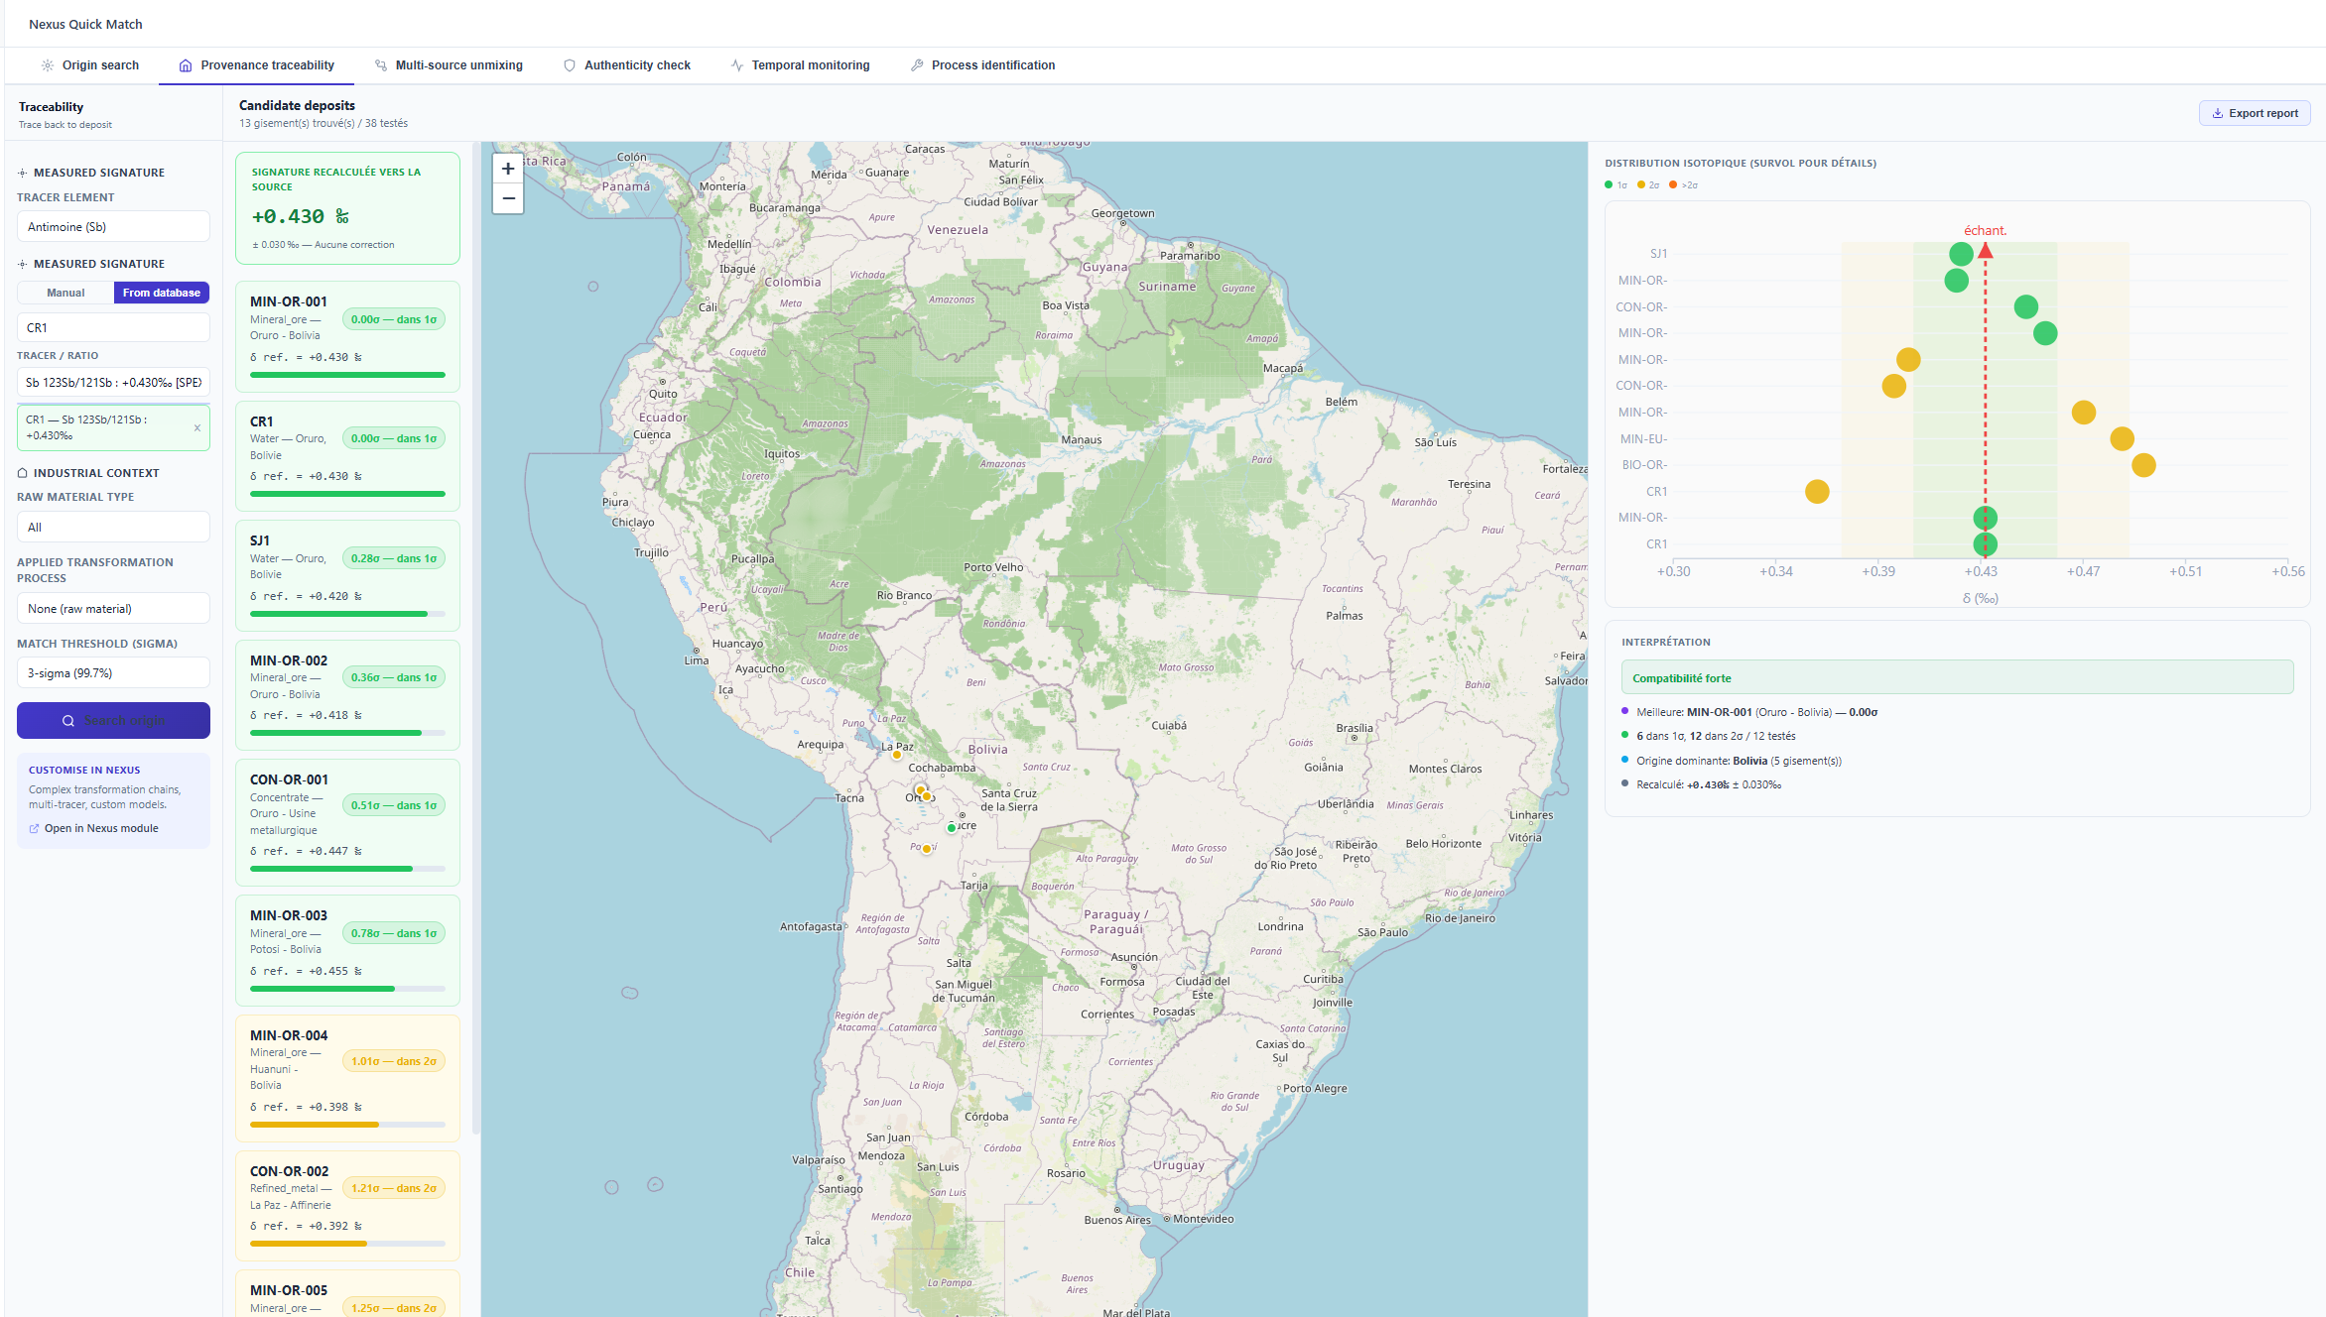
Task: Click the Process identification wrench icon
Action: pos(917,65)
